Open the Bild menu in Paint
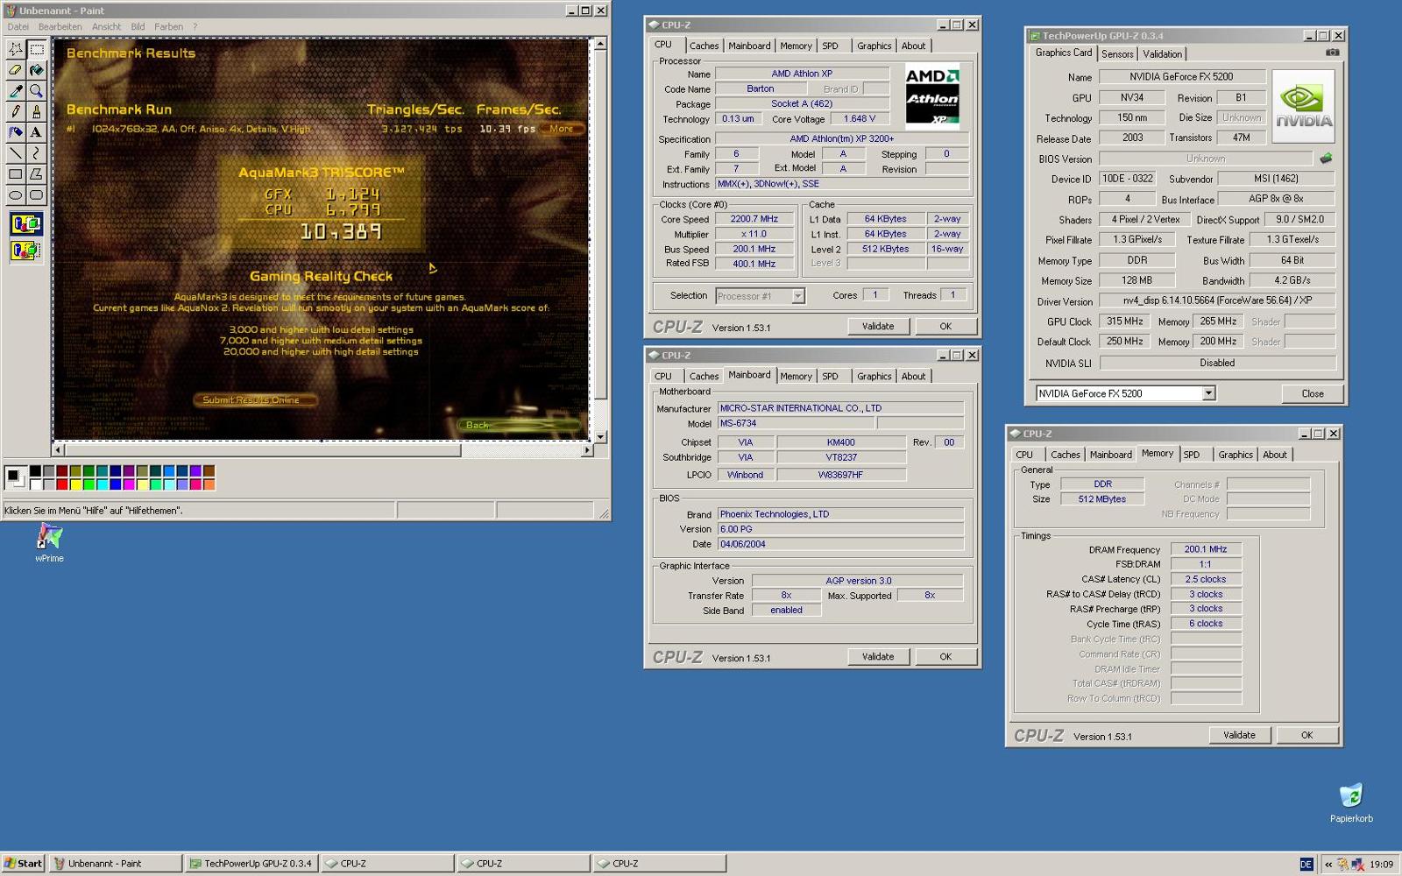The height and width of the screenshot is (876, 1402). pos(138,26)
